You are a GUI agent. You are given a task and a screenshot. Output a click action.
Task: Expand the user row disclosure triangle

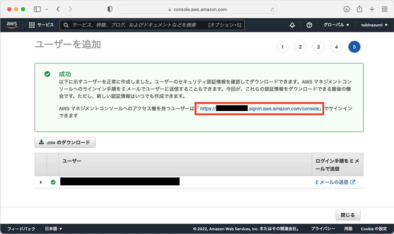41,182
